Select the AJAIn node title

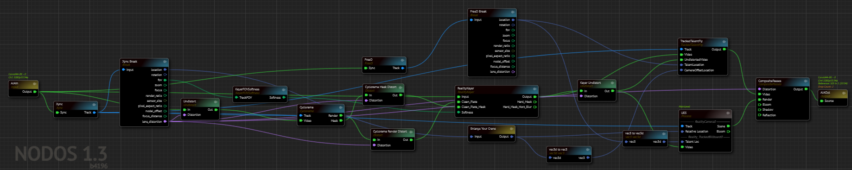tap(14, 83)
